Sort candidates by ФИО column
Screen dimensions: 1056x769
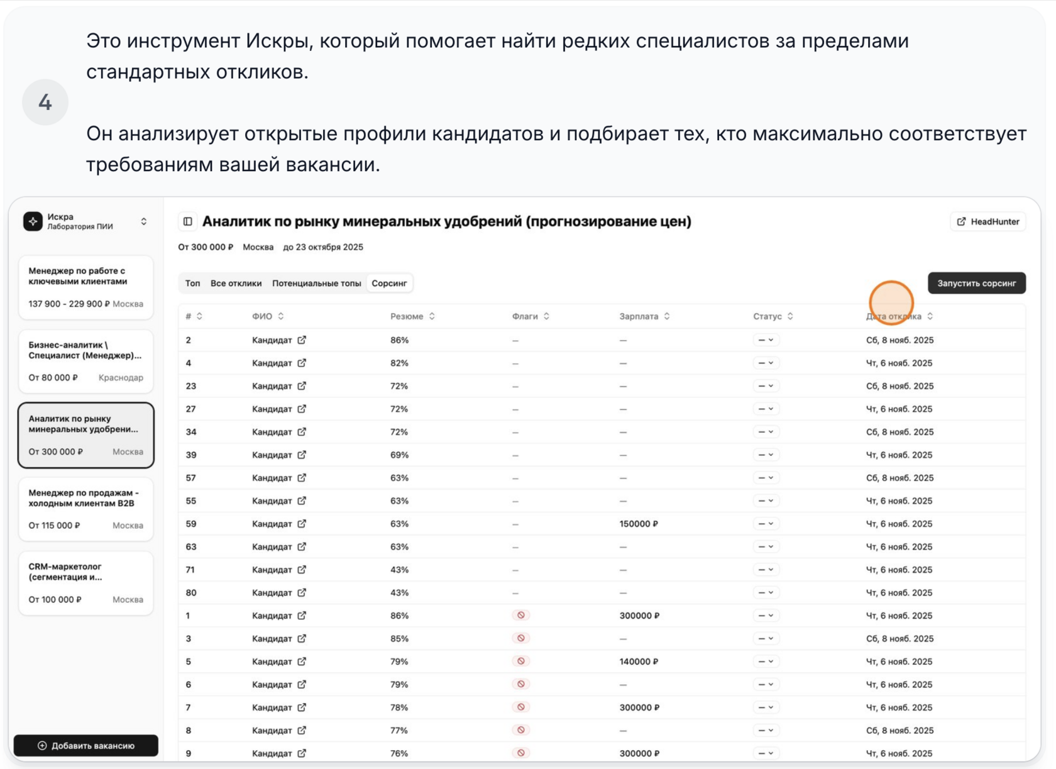coord(268,316)
